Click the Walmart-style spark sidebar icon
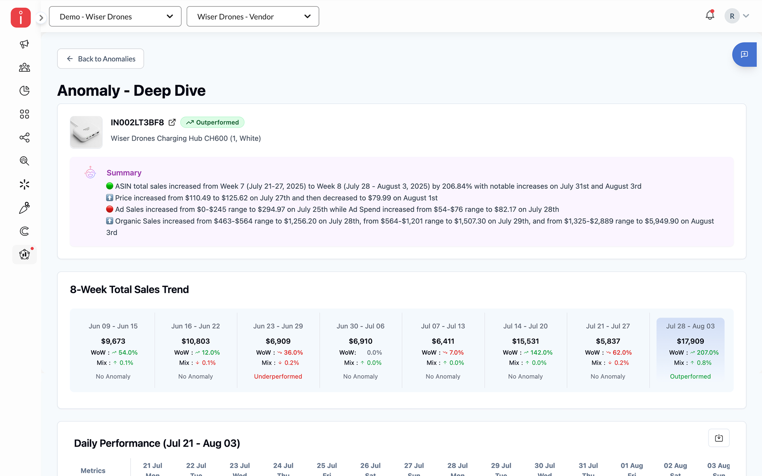 click(x=24, y=184)
